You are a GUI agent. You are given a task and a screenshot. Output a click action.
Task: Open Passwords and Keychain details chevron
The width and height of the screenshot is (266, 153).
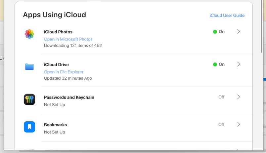pos(239,97)
